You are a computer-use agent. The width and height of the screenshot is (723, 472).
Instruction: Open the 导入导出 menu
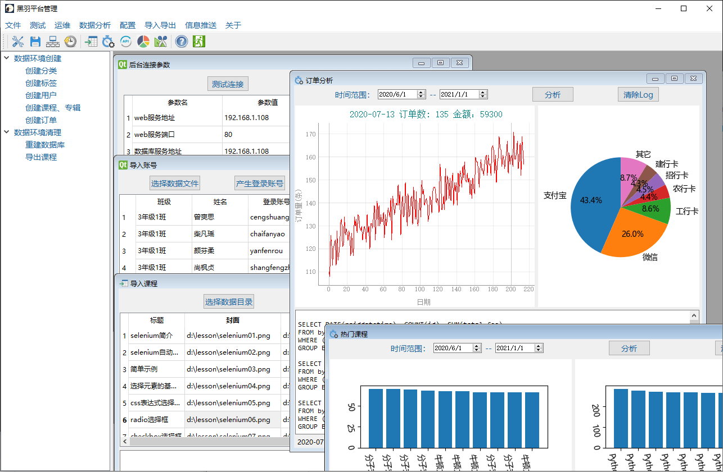click(x=160, y=25)
